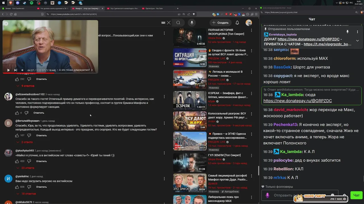
Task: Open the IC3PEAK – Земфира video title
Action: tap(228, 95)
